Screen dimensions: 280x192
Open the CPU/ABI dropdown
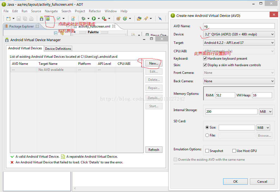tap(239, 51)
